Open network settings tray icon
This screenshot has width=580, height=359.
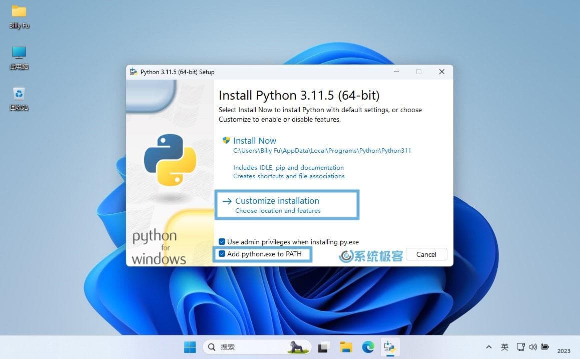(x=520, y=347)
